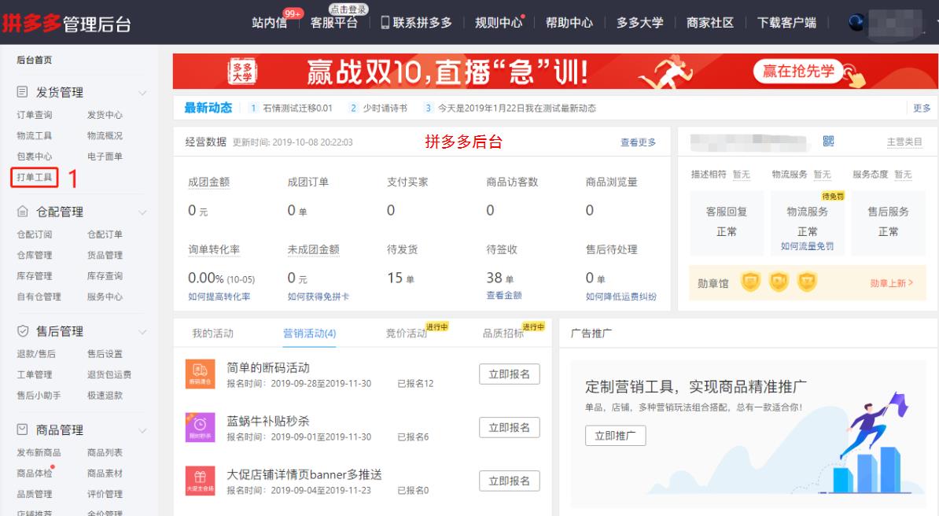Open 电子面单 in sidebar

pyautogui.click(x=105, y=157)
